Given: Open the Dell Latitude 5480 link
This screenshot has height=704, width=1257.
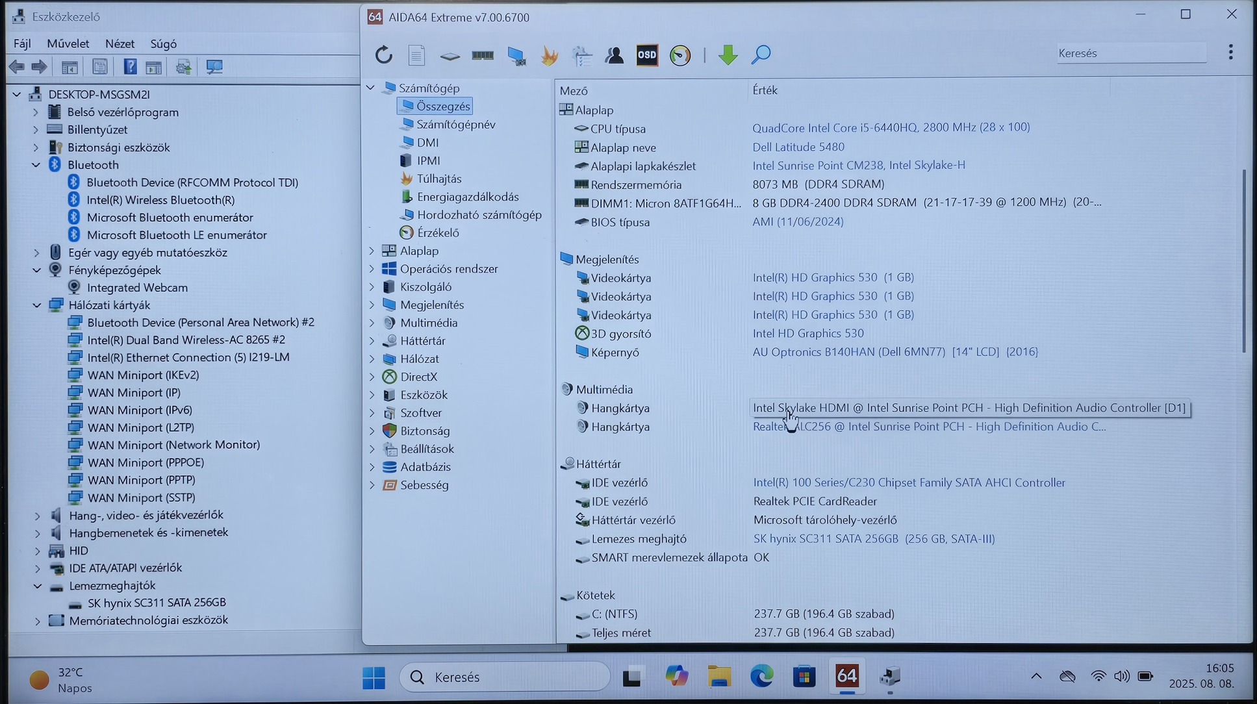Looking at the screenshot, I should pos(798,147).
